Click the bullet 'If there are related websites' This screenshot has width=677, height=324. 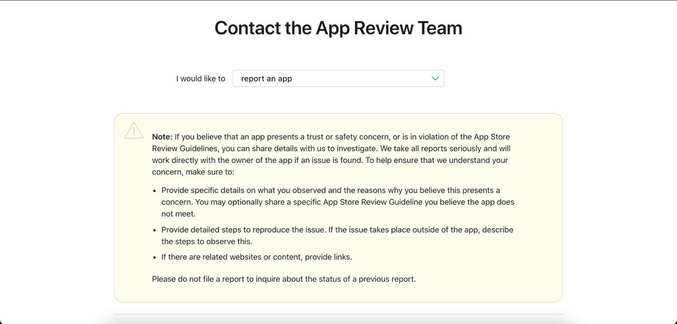pos(257,257)
